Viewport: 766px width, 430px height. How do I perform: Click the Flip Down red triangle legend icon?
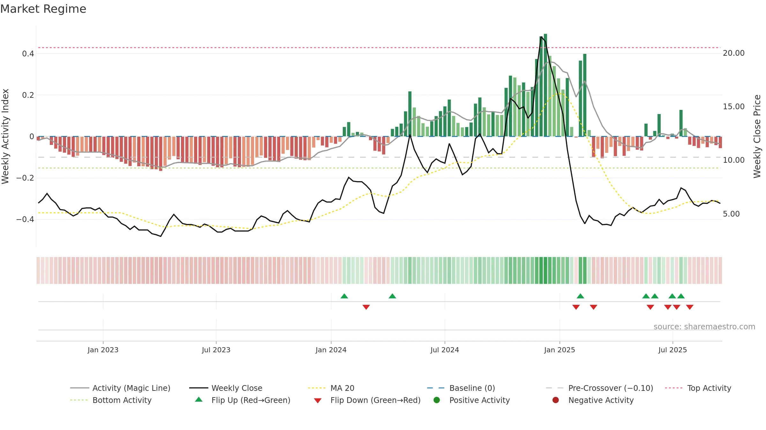pyautogui.click(x=318, y=401)
